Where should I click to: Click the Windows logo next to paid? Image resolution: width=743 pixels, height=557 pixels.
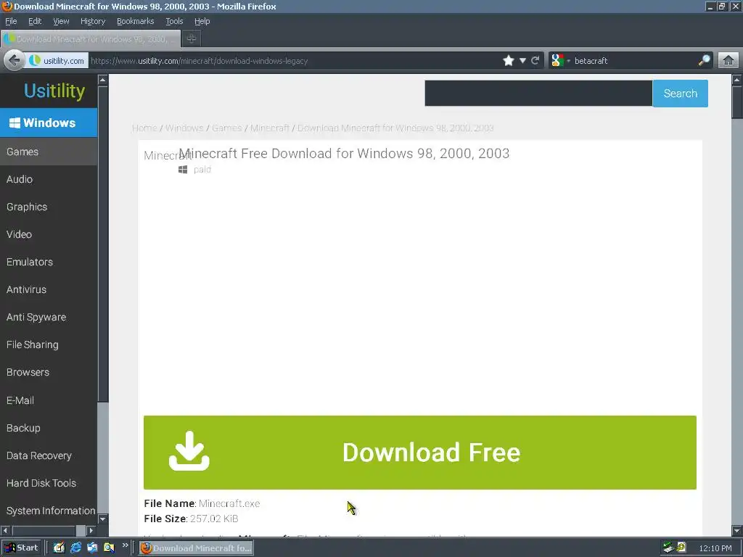(x=183, y=170)
